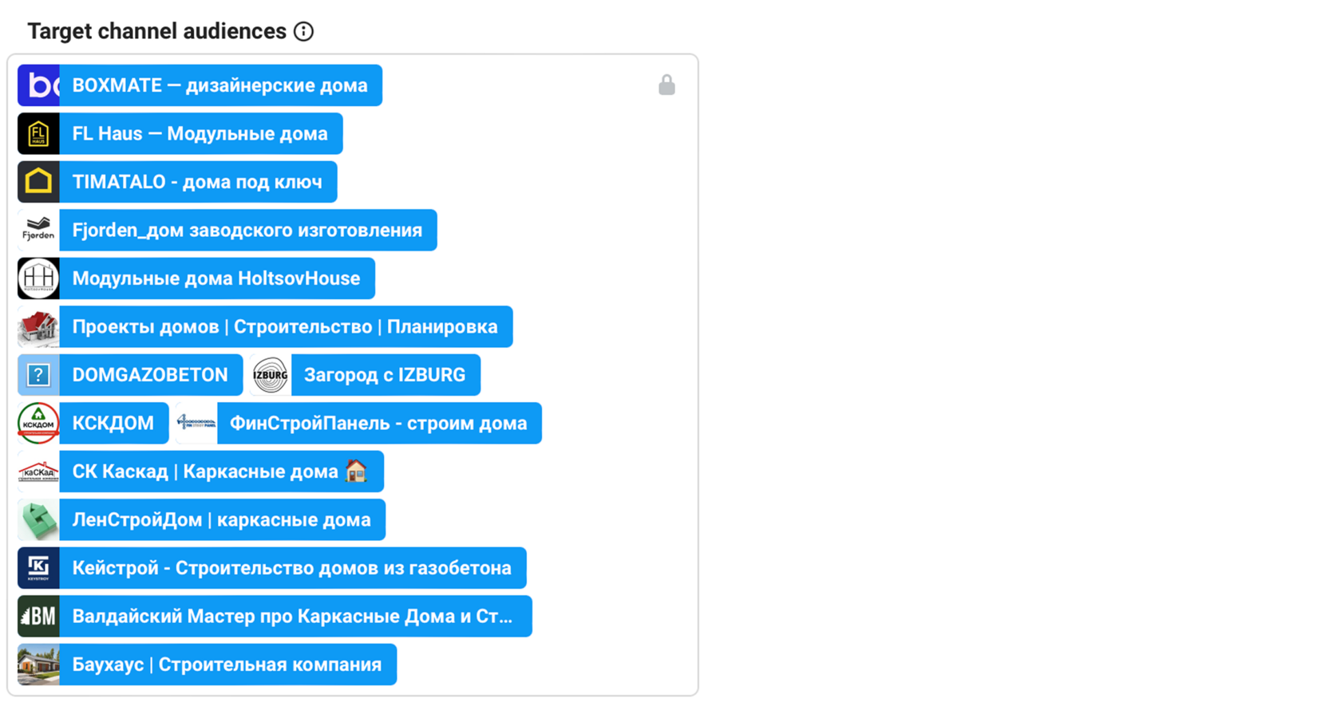Select the BOXMATE — дизайнерские дома channel tag
Viewport: 1341px width, 710px height.
click(x=200, y=85)
